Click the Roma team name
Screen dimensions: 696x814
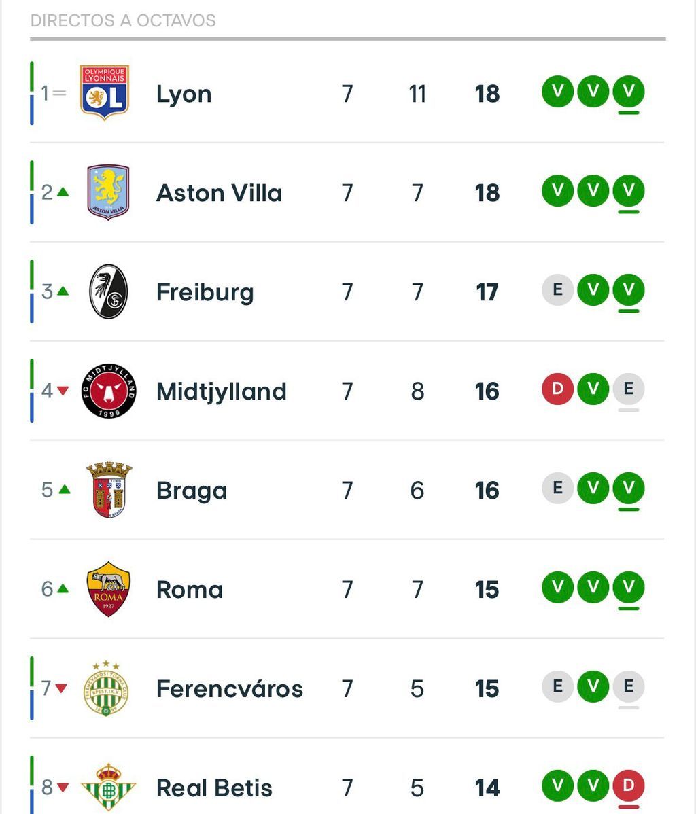(x=190, y=590)
